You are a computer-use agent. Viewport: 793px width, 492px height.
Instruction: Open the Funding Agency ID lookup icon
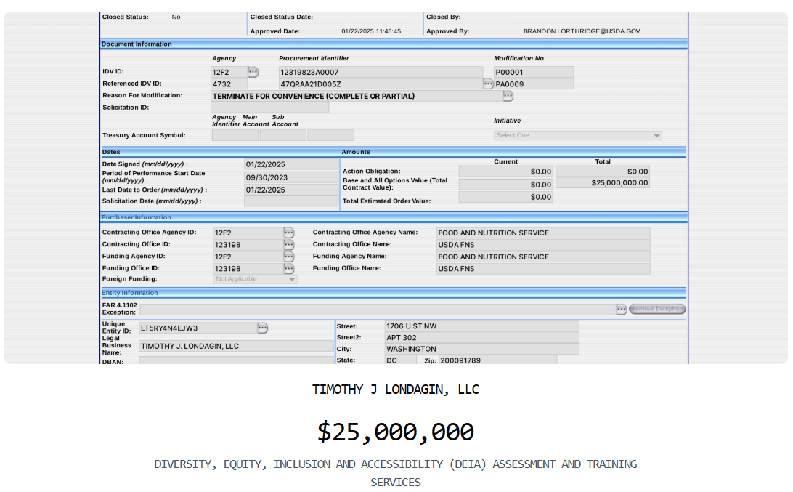click(290, 257)
